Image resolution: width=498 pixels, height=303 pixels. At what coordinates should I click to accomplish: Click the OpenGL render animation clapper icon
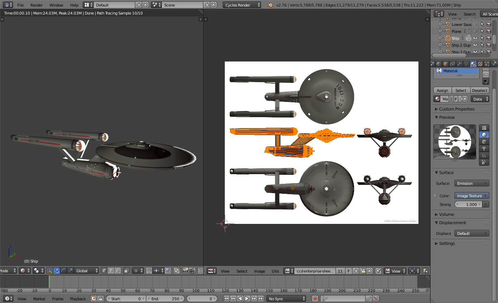click(192, 271)
